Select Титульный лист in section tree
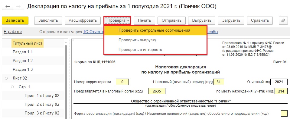The width and height of the screenshot is (290, 119). click(x=28, y=43)
